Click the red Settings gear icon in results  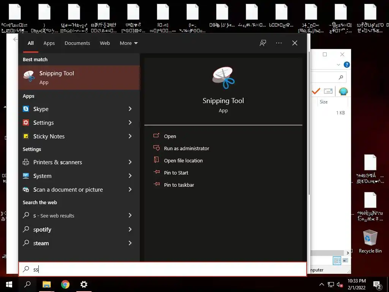click(x=26, y=122)
